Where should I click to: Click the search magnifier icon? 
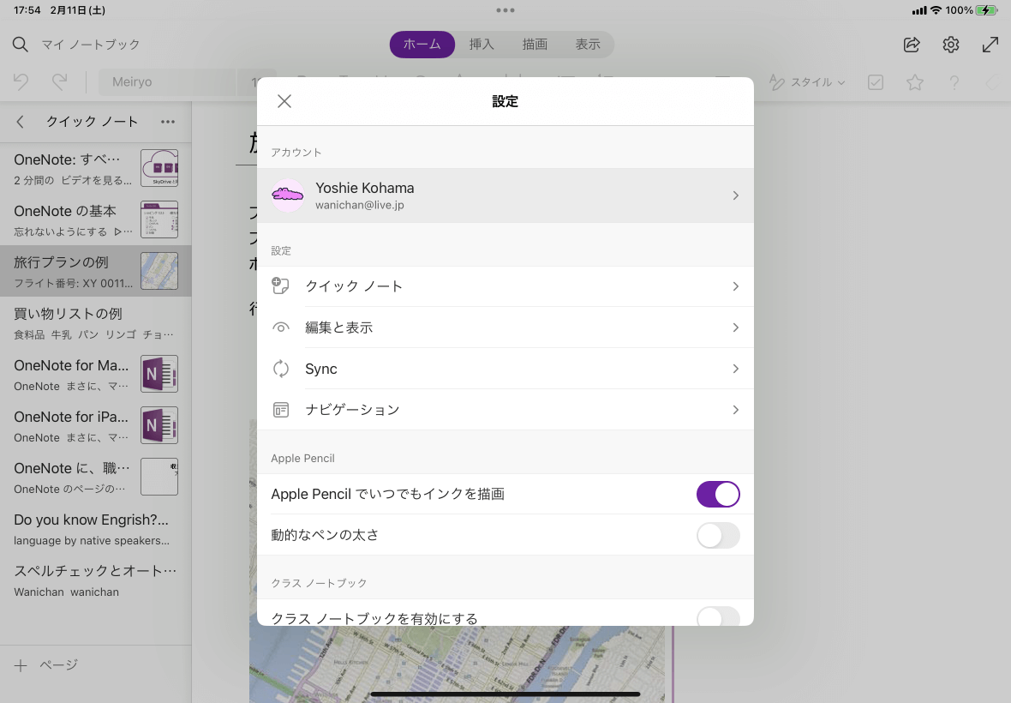tap(21, 45)
